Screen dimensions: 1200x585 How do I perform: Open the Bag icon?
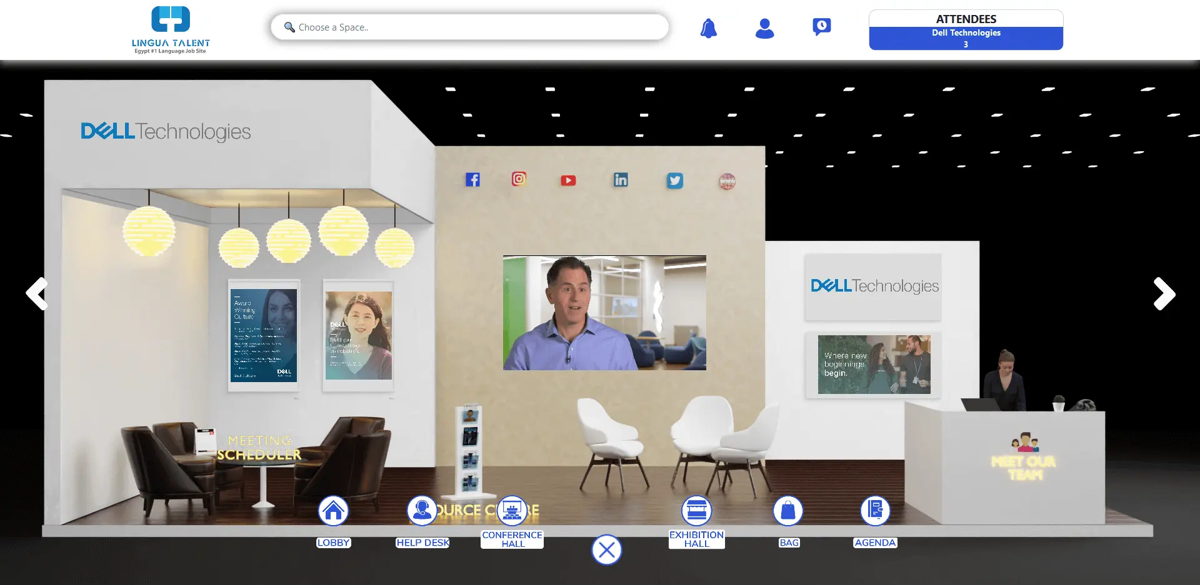pyautogui.click(x=788, y=511)
